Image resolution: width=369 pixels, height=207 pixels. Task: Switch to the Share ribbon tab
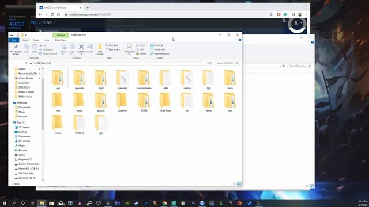click(x=36, y=40)
